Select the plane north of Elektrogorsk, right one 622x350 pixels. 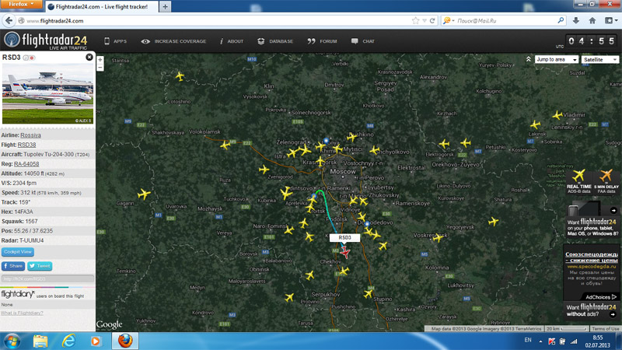tap(465, 142)
